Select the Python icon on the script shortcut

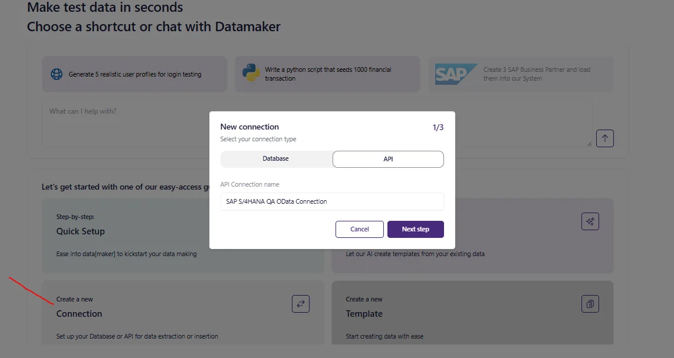tap(249, 74)
